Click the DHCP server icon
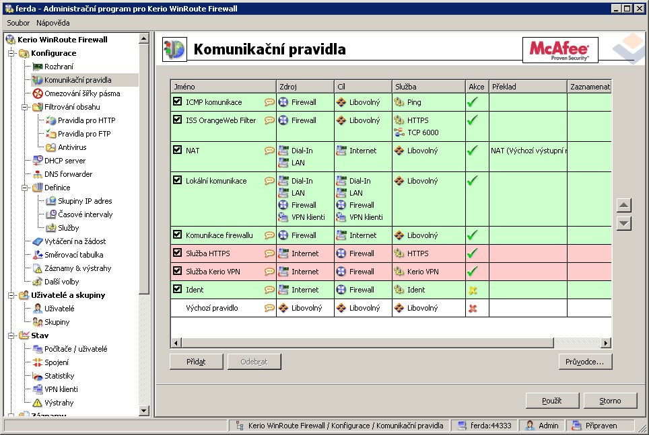This screenshot has width=649, height=435. 38,161
